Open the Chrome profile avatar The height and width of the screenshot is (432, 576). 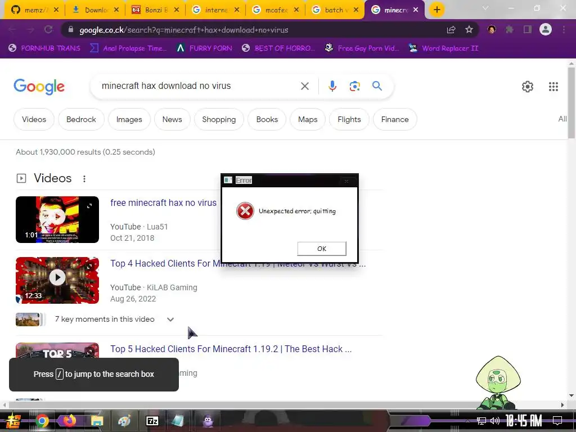[x=546, y=29]
